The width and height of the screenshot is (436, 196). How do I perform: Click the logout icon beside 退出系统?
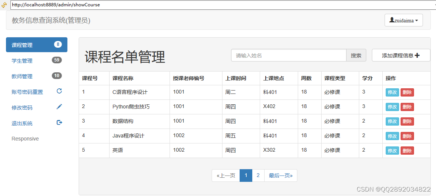click(59, 123)
